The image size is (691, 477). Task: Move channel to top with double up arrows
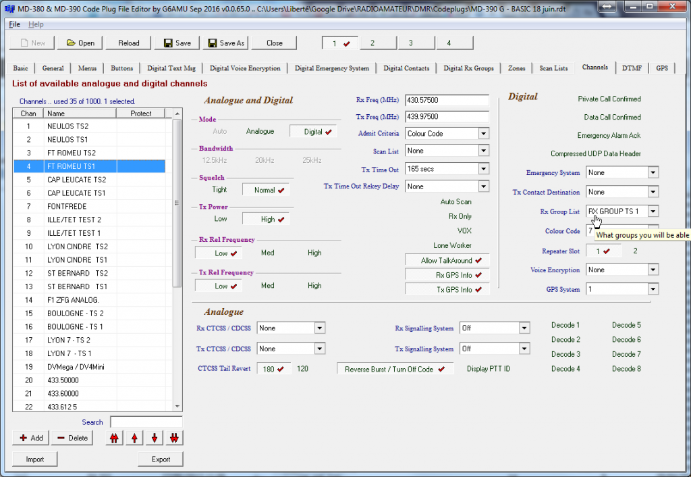tap(114, 438)
